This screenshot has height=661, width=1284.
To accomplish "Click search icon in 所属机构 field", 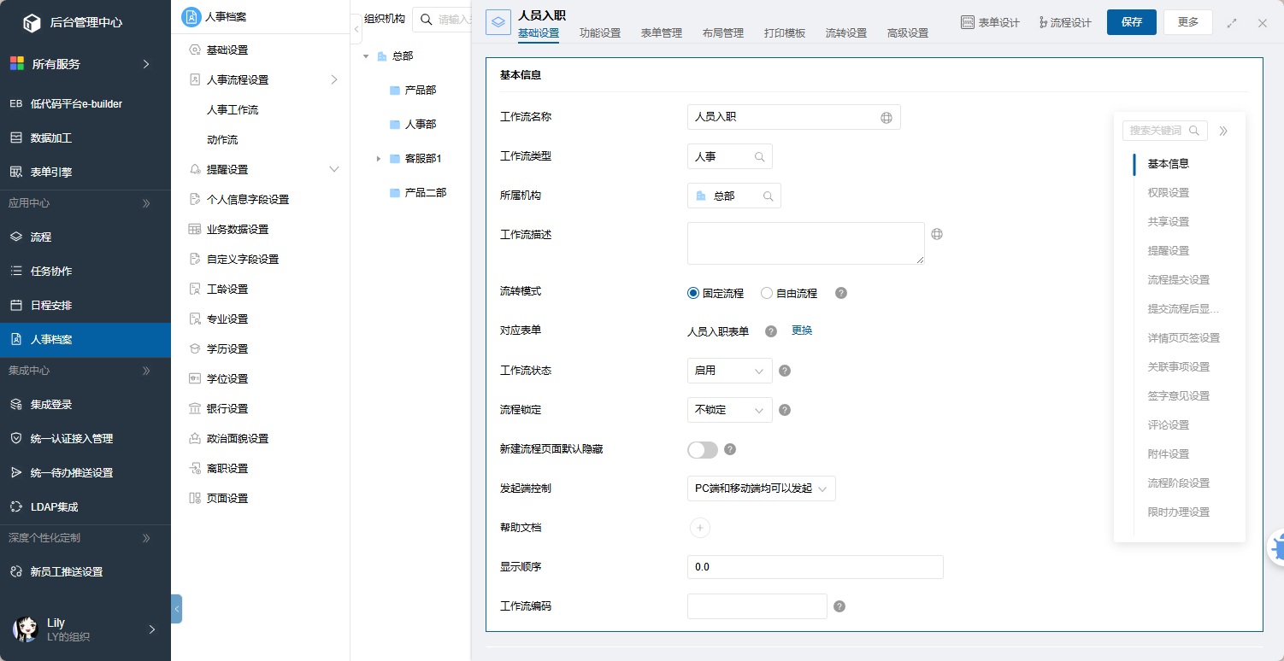I will (x=768, y=196).
